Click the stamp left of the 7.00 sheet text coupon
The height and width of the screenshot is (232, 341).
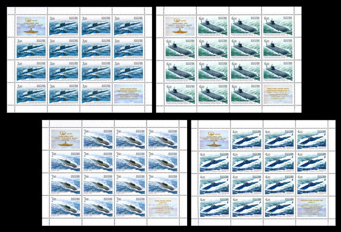pos(131,208)
